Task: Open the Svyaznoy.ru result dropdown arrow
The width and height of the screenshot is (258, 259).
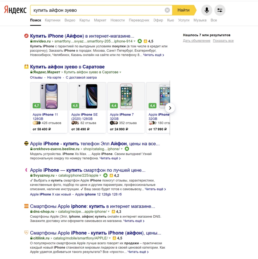Action: (x=100, y=175)
